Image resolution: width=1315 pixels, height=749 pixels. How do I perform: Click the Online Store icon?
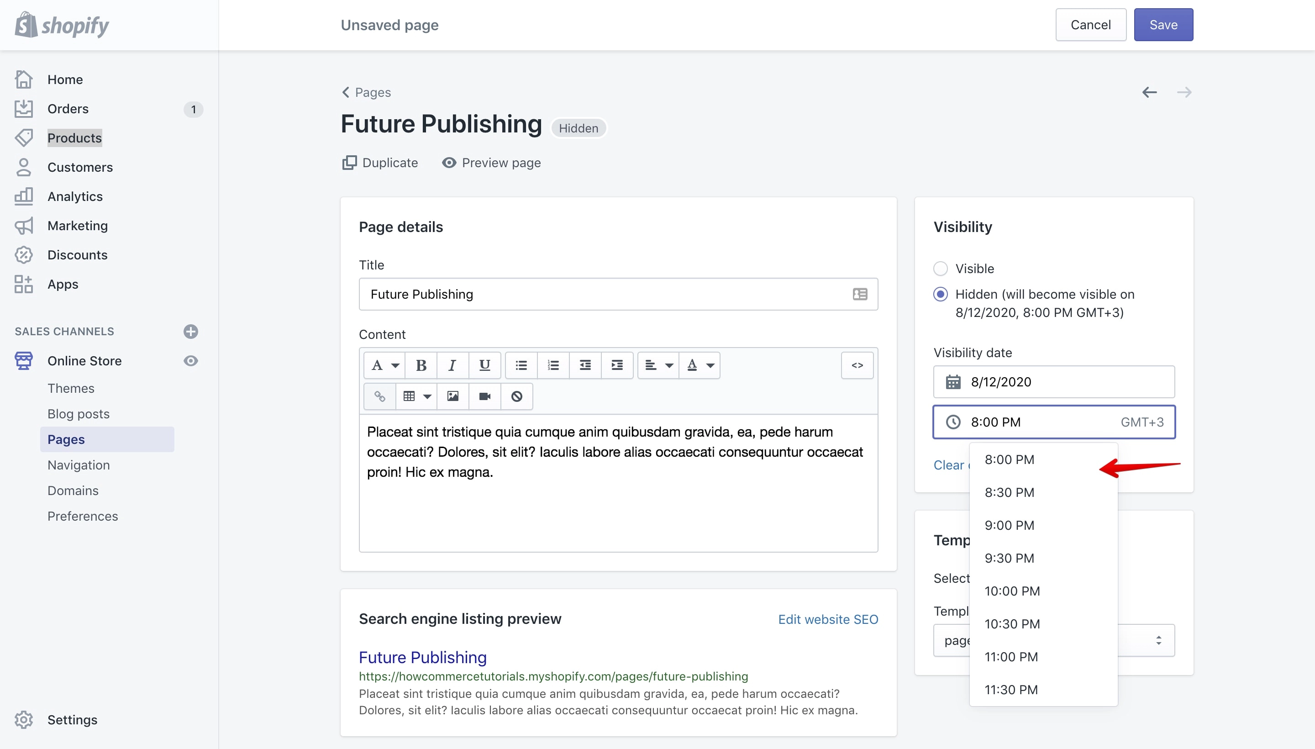[x=24, y=361]
